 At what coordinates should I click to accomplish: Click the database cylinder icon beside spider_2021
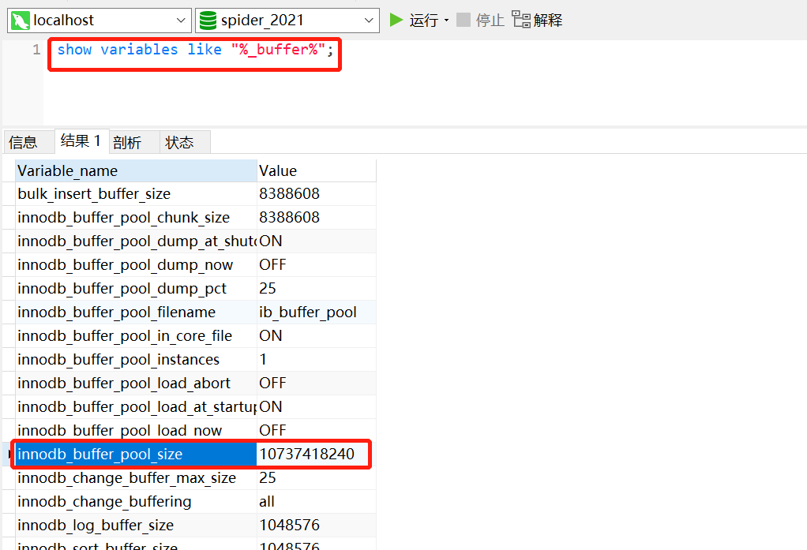207,20
